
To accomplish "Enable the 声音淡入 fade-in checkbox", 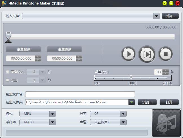I will pos(7,72).
